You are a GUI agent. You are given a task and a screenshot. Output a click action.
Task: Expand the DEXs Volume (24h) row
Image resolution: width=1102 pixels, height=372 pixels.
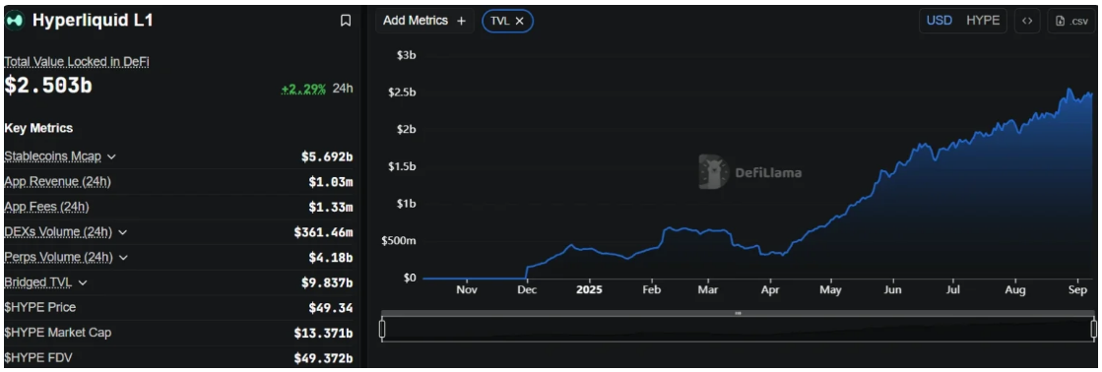tap(123, 231)
